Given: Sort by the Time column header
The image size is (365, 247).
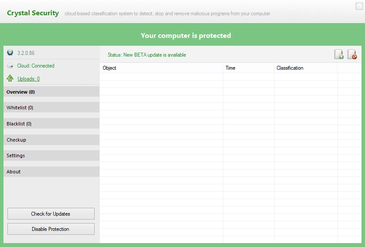Looking at the screenshot, I should [x=249, y=68].
